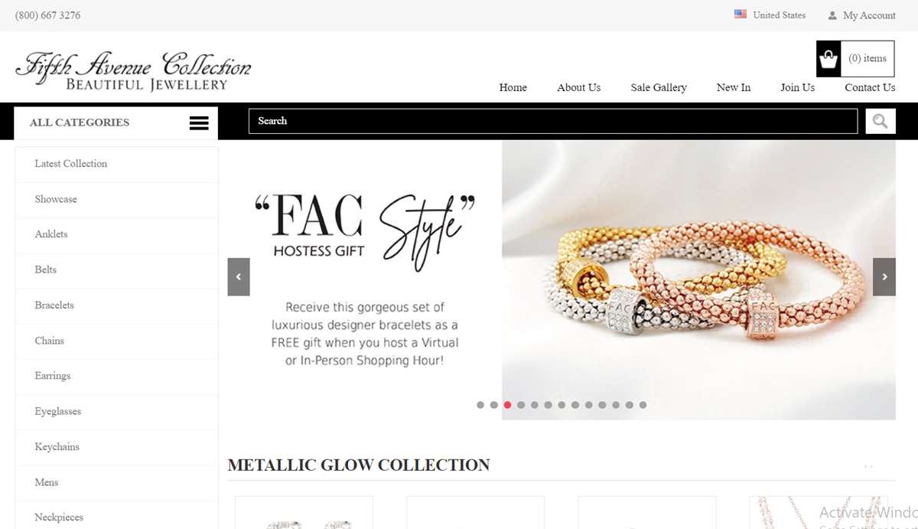This screenshot has height=529, width=918.
Task: Open the Latest Collection category
Action: click(71, 164)
